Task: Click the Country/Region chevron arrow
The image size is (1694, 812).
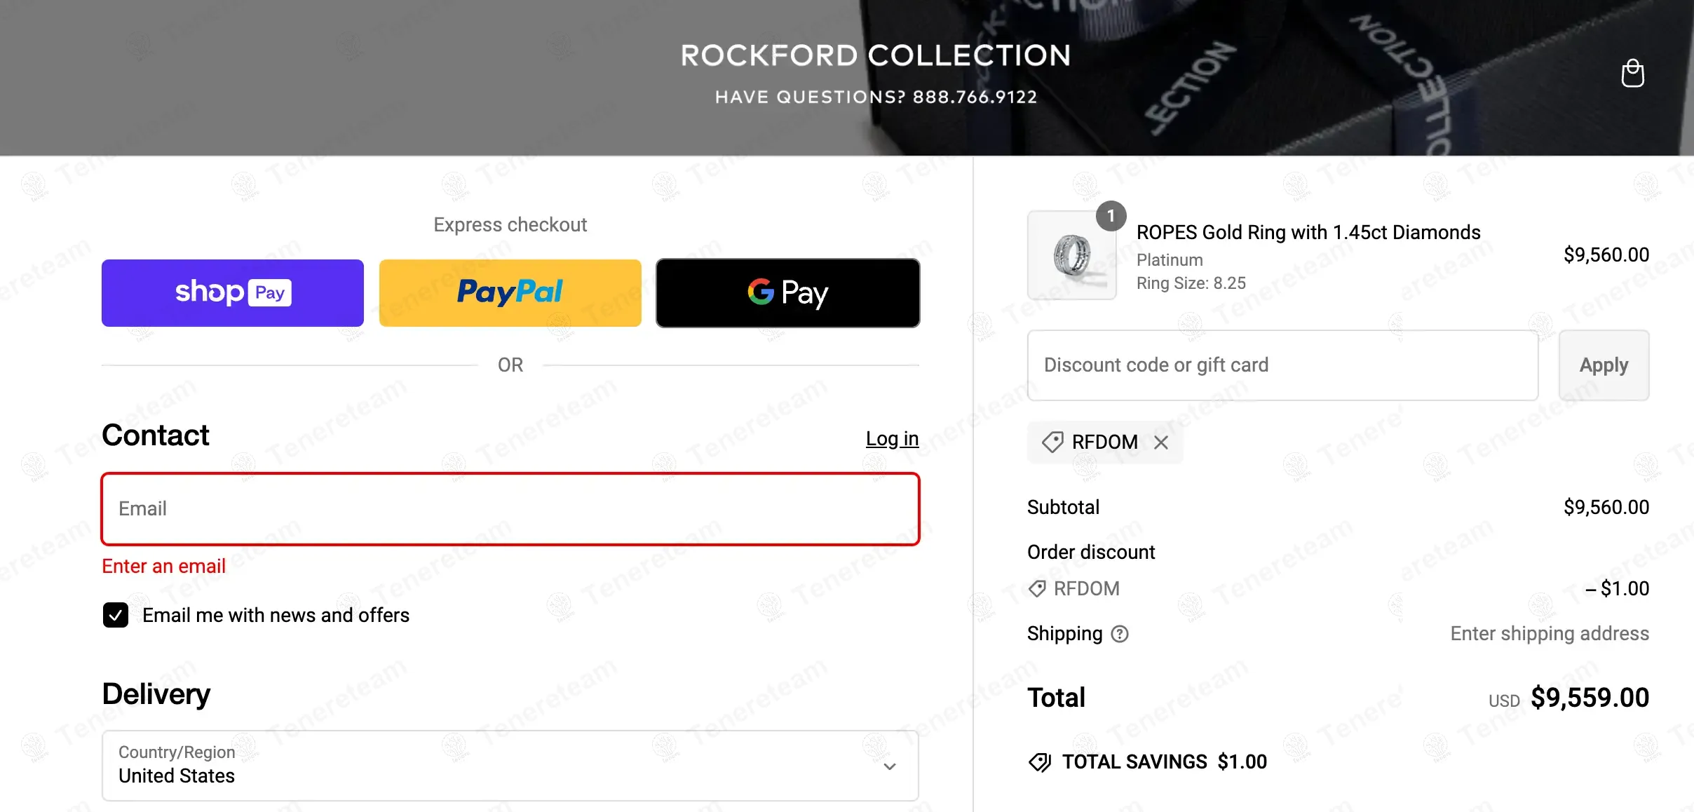Action: (889, 766)
